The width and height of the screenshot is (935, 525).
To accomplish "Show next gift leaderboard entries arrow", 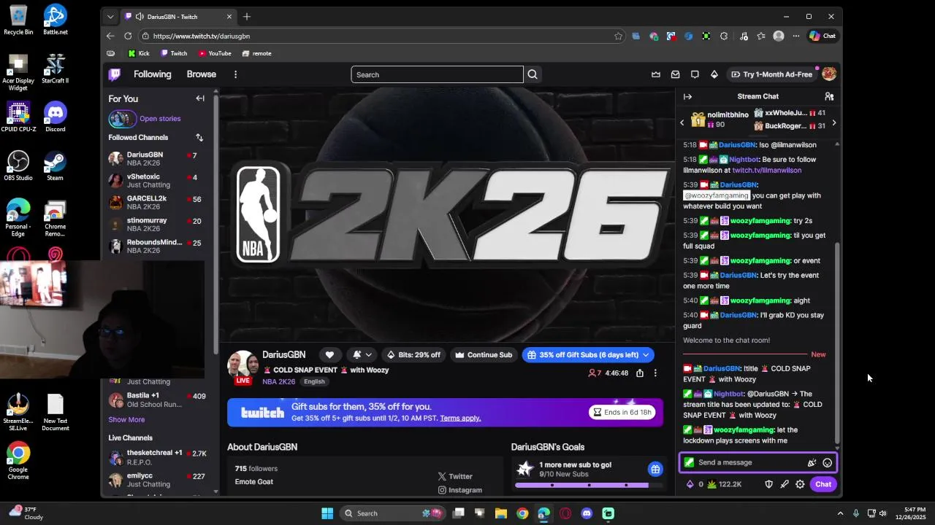I will point(833,123).
